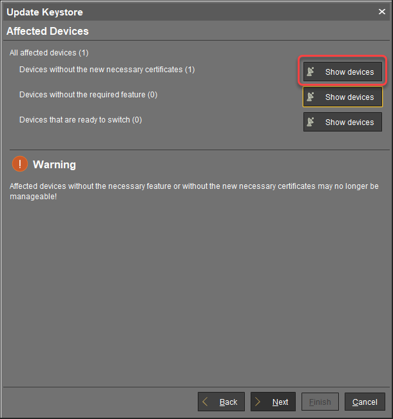Screen dimensions: 393x419
Task: Click the left chevron on the Back button
Action: coord(206,402)
